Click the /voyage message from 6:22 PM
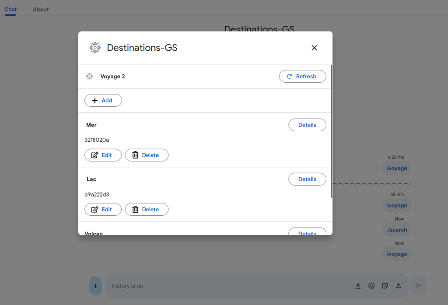 point(397,168)
